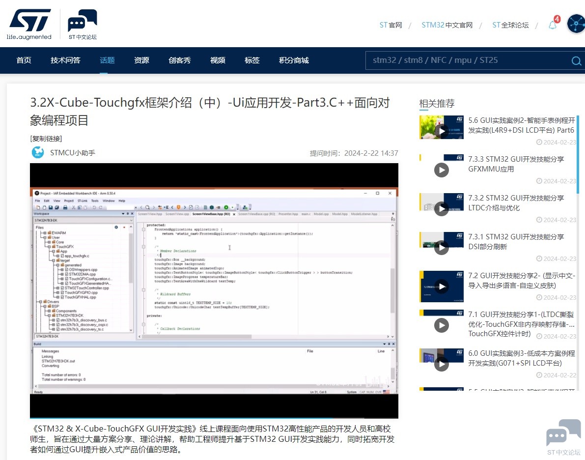Open the 7.3.1 DSI部分刷新 title

pos(516,242)
